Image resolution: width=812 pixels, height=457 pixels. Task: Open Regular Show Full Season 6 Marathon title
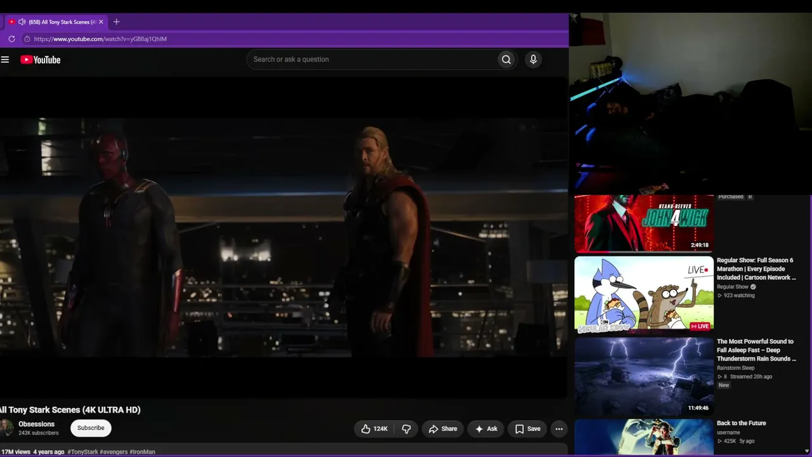click(756, 269)
